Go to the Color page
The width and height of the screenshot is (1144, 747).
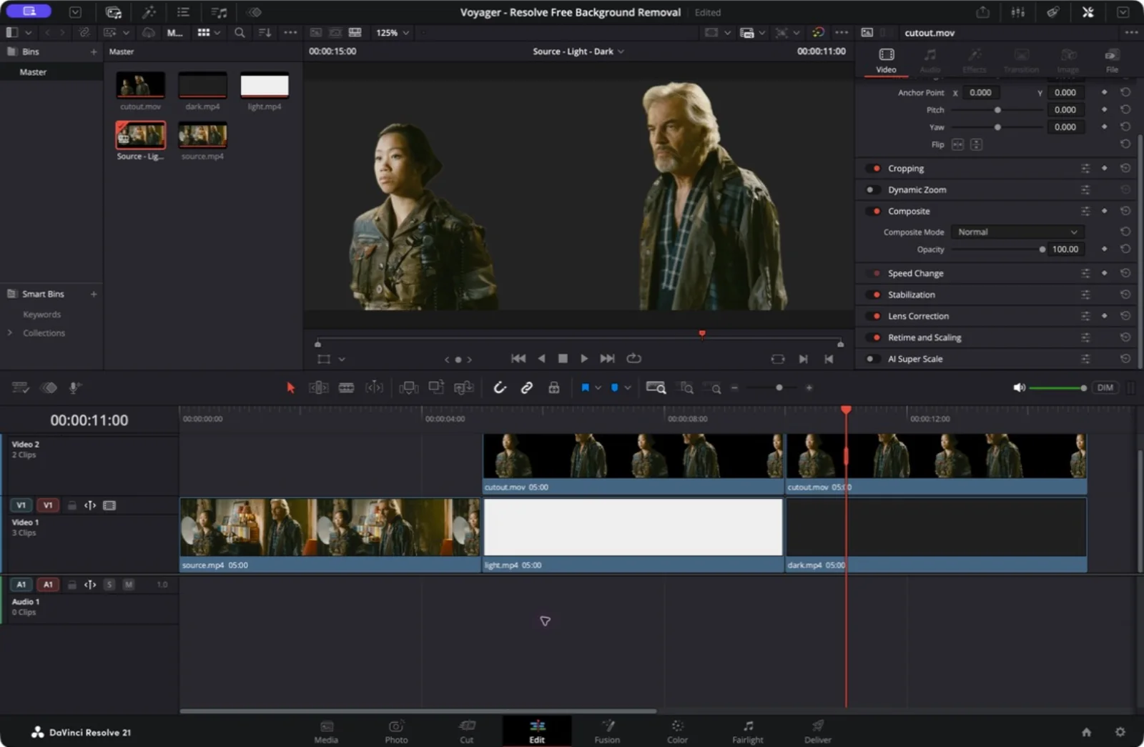pos(677,731)
